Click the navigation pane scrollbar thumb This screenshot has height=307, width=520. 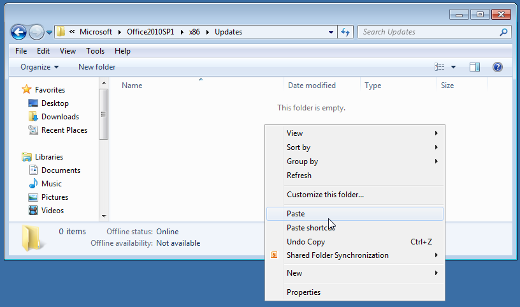point(103,114)
